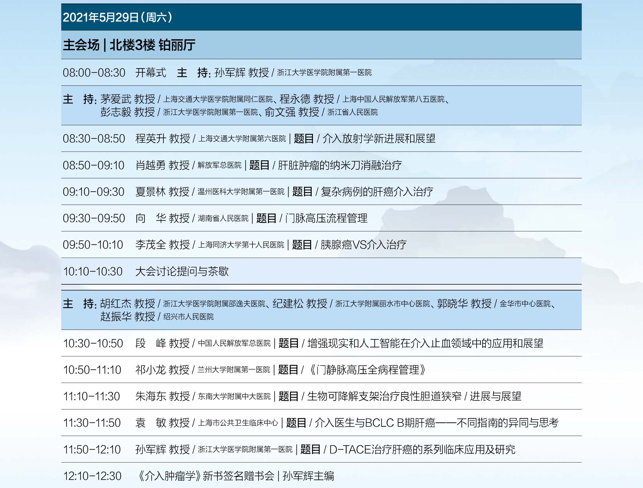Image resolution: width=643 pixels, height=488 pixels.
Task: Click the 09:50-10:10 time slot
Action: [93, 245]
